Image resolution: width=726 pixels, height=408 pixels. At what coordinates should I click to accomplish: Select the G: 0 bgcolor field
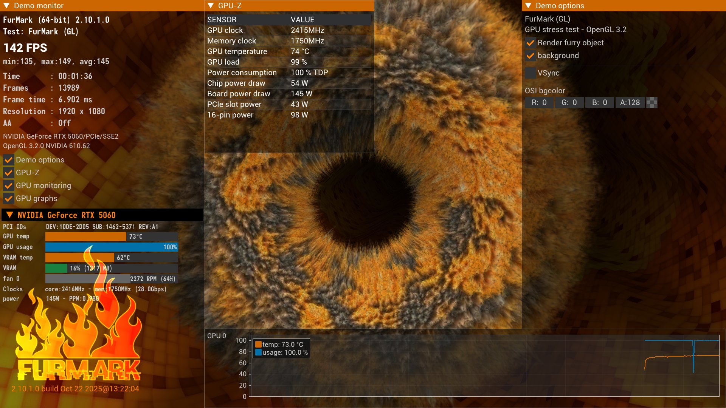(569, 102)
